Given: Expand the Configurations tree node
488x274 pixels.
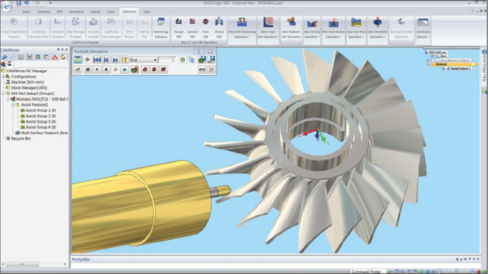Looking at the screenshot, I should 3,77.
